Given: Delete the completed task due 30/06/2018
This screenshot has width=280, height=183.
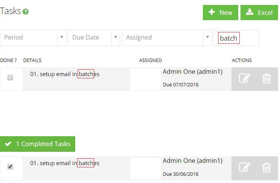Looking at the screenshot, I should click(x=267, y=167).
